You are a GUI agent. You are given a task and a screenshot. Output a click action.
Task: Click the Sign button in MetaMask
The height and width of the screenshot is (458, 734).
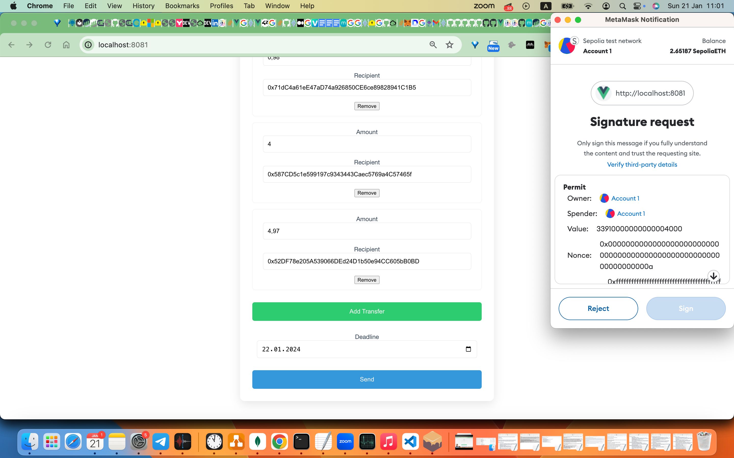click(686, 308)
